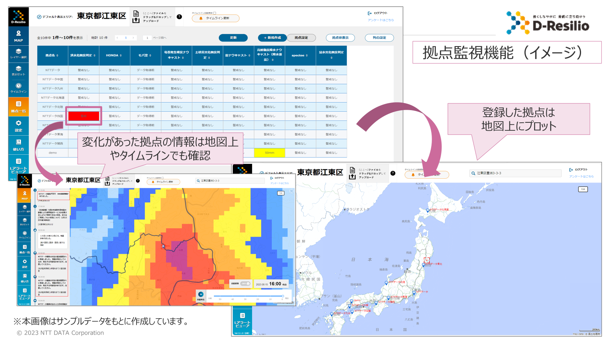
Task: Select MAP in the rainfall map window sidebar
Action: tap(25, 195)
